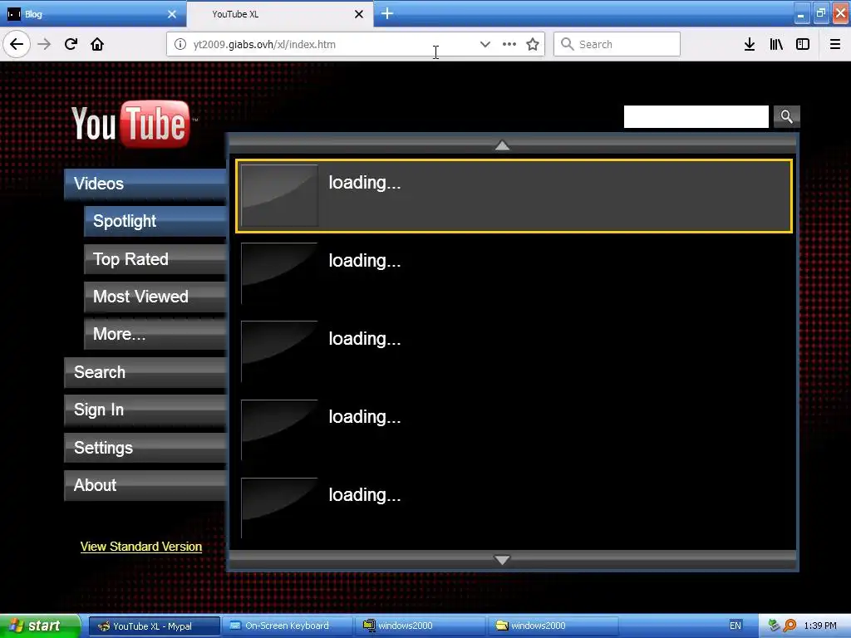Open On-Screen Keyboard from the taskbar
This screenshot has height=638, width=851.
(x=287, y=626)
